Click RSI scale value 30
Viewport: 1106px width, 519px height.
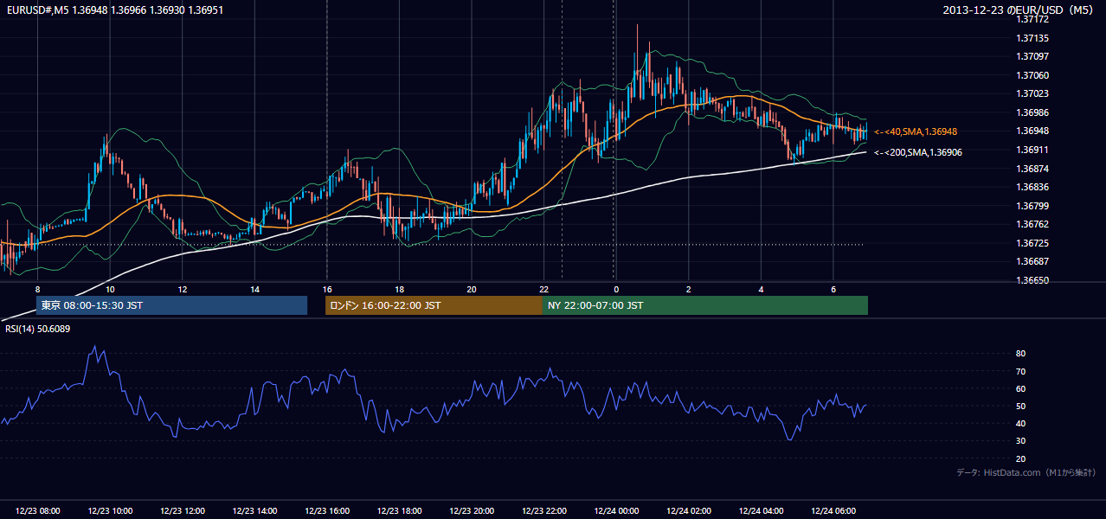(1021, 441)
